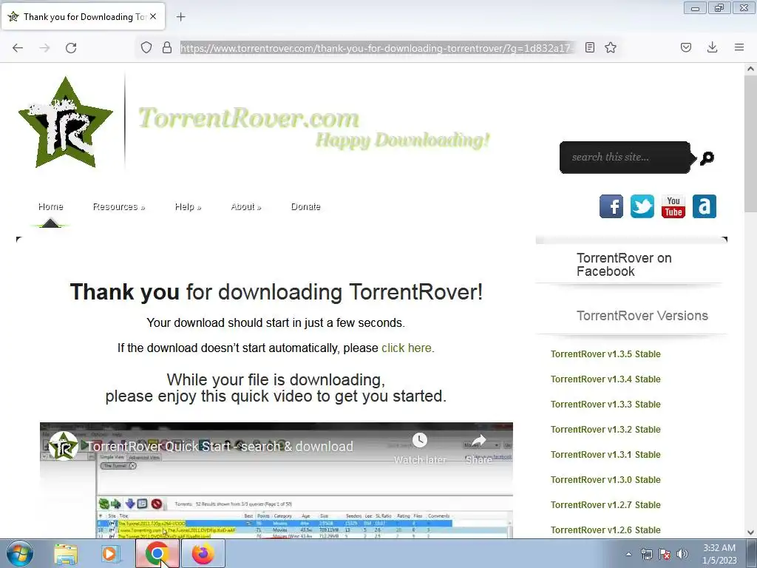Submit the site search with magnifier icon
Viewport: 757px width, 568px height.
click(707, 158)
